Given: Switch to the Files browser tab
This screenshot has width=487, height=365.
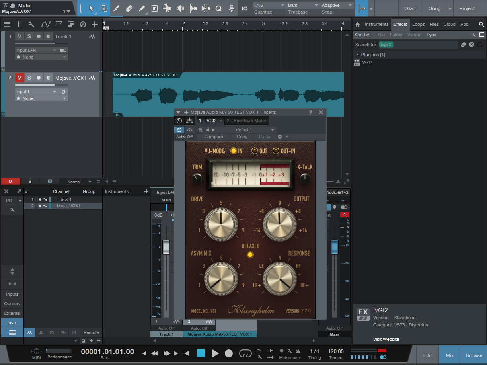Looking at the screenshot, I should pos(434,24).
